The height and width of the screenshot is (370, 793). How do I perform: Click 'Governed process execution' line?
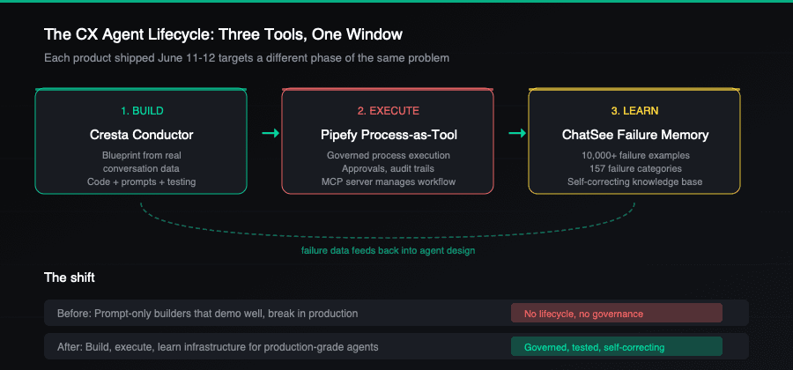pyautogui.click(x=389, y=156)
